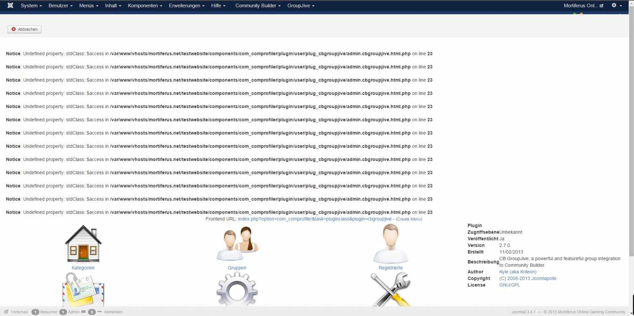Open the (C) 2008-2013 Joomlapolis link

pyautogui.click(x=527, y=278)
